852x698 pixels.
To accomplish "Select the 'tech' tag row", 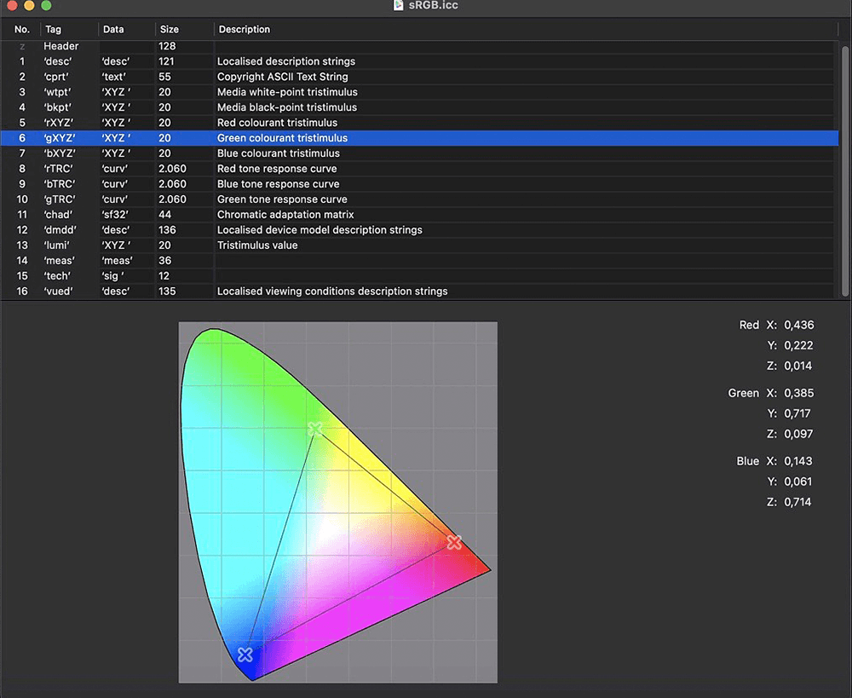I will 419,275.
